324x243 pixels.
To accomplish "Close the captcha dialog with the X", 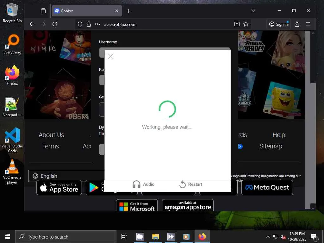I will point(111,56).
